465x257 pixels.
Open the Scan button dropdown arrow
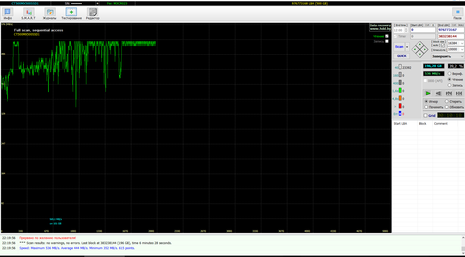[407, 47]
